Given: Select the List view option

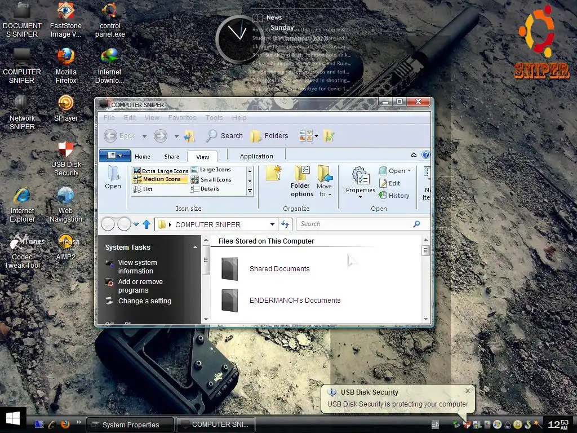Looking at the screenshot, I should pos(143,189).
